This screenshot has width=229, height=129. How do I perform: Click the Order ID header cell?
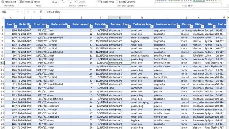click(24, 24)
